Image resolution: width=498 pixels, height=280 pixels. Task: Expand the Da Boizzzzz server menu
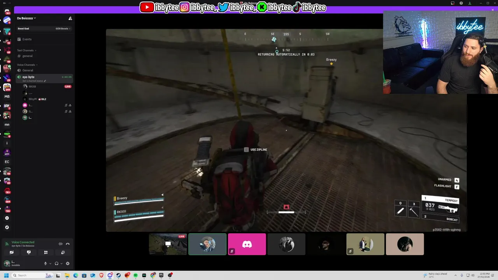click(26, 18)
